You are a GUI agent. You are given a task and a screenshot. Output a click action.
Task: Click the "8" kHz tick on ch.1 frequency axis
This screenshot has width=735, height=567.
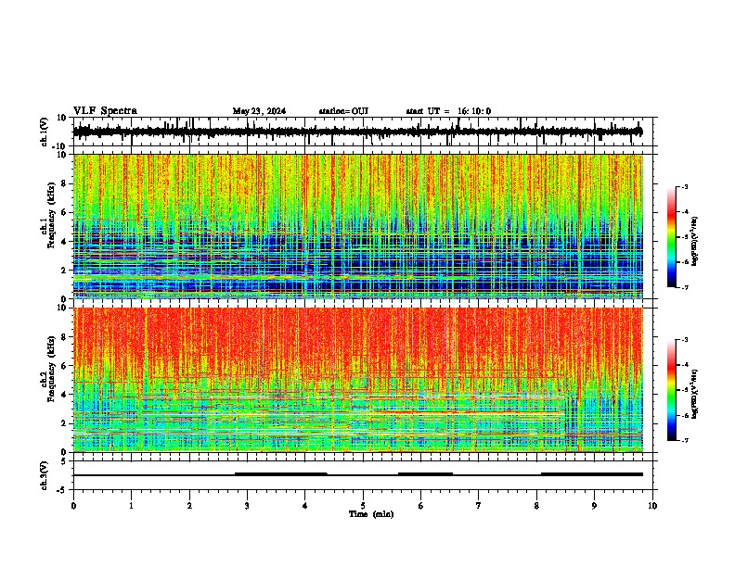65,183
